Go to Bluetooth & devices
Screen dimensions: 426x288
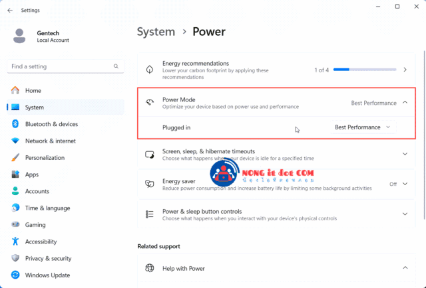pyautogui.click(x=65, y=124)
